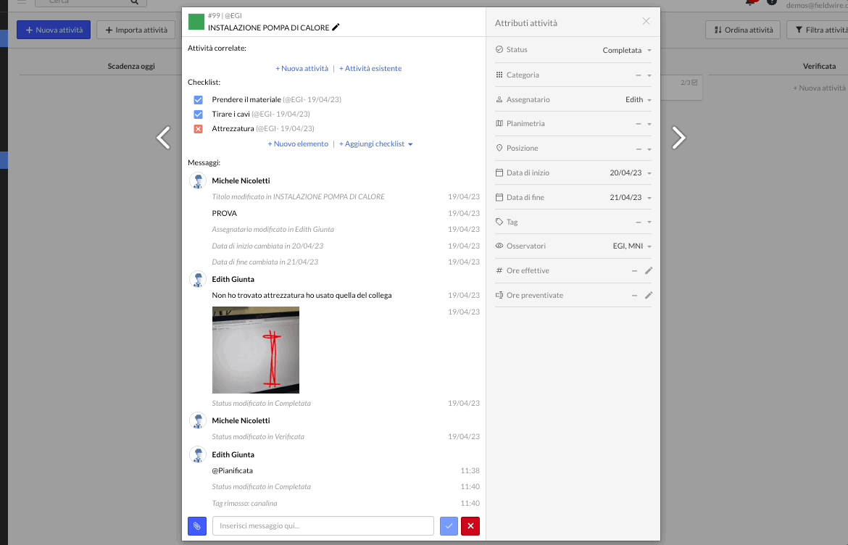The height and width of the screenshot is (545, 848).
Task: Click the Osservatori eye icon
Action: pyautogui.click(x=499, y=246)
